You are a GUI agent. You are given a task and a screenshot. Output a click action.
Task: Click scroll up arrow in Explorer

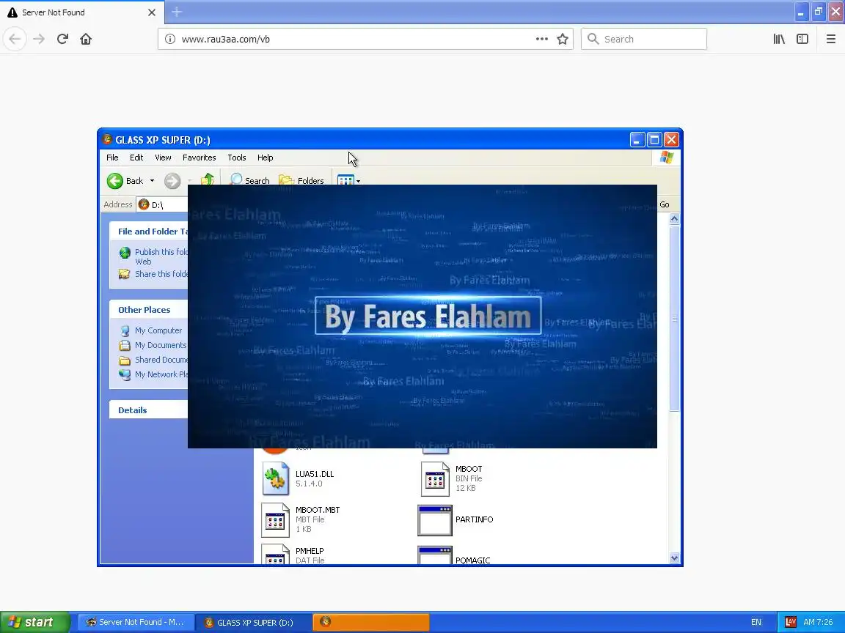click(x=674, y=218)
